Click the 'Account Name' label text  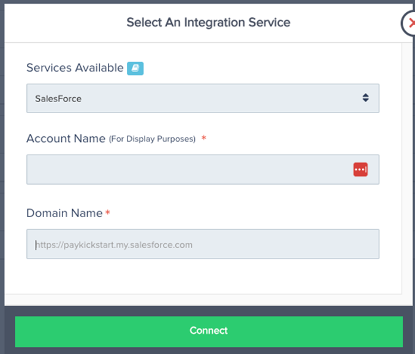[66, 139]
